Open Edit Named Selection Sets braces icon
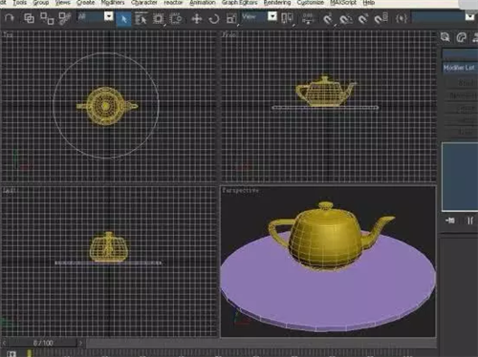Image resolution: width=478 pixels, height=357 pixels. coord(402,19)
